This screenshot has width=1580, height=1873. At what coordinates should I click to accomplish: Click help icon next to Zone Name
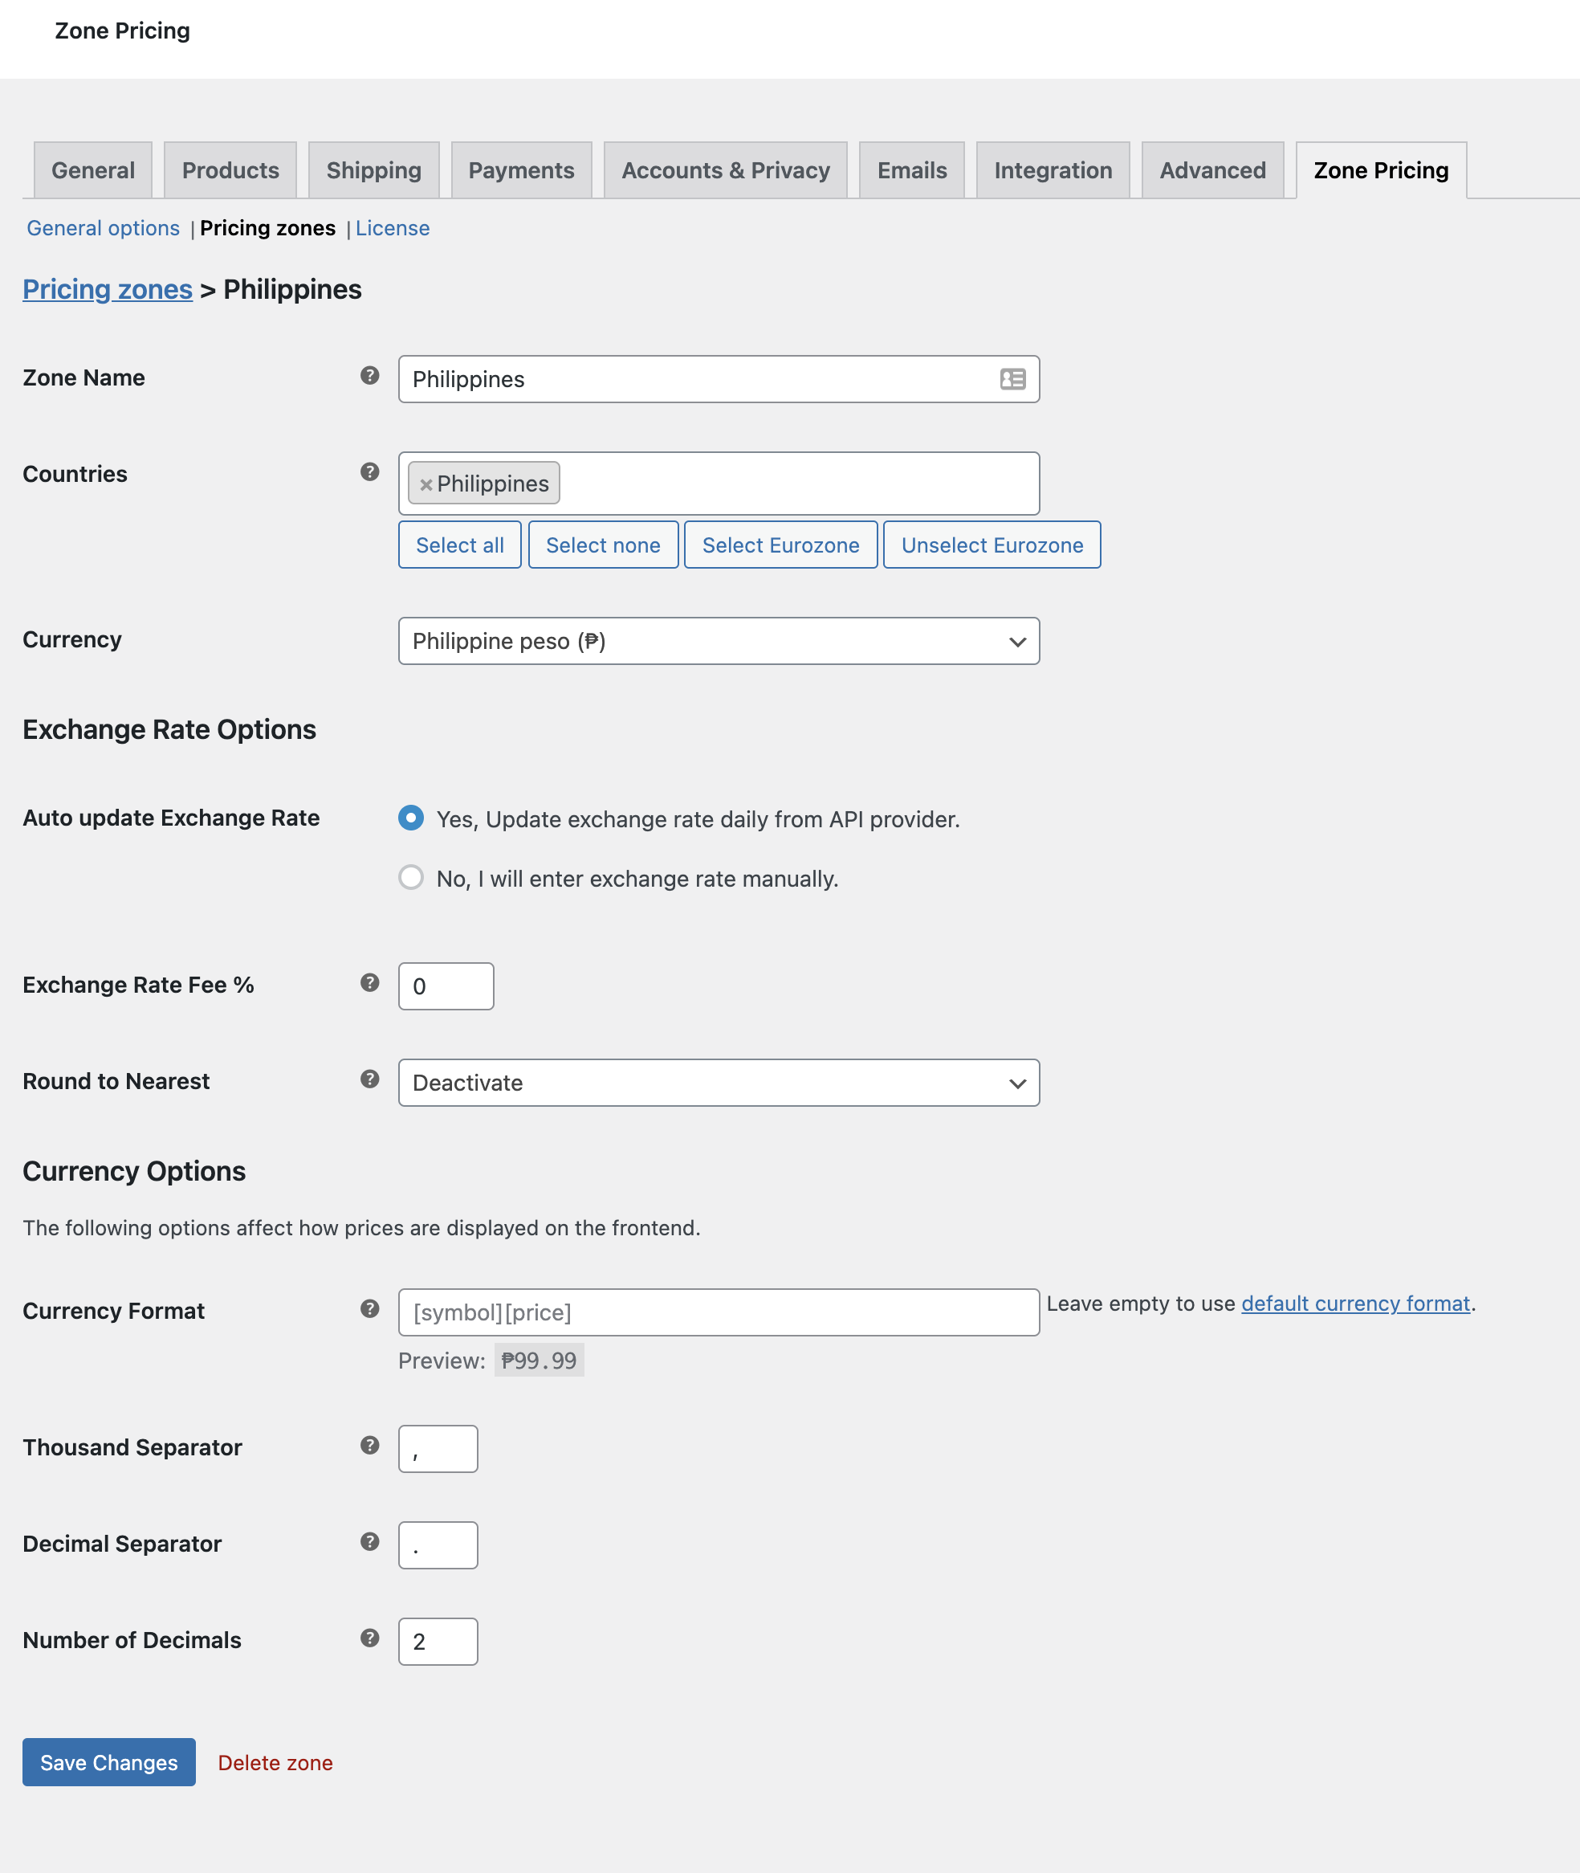coord(370,376)
